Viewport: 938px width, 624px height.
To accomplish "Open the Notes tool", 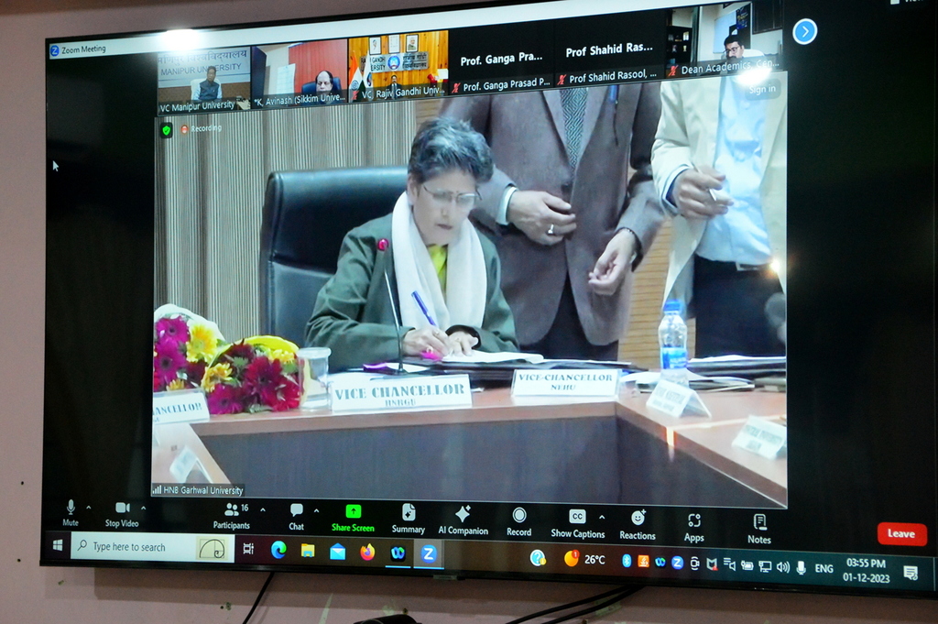I will click(759, 530).
